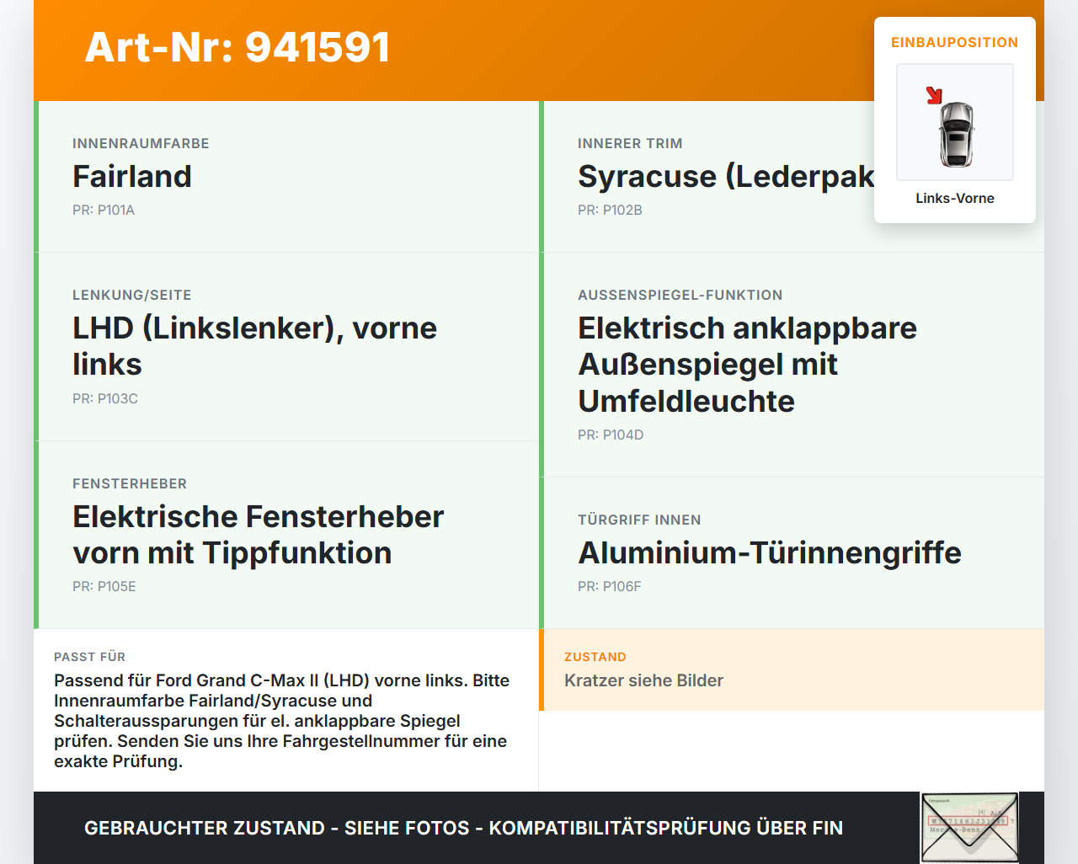The image size is (1078, 864).
Task: Click the car position diagram image
Action: click(955, 122)
